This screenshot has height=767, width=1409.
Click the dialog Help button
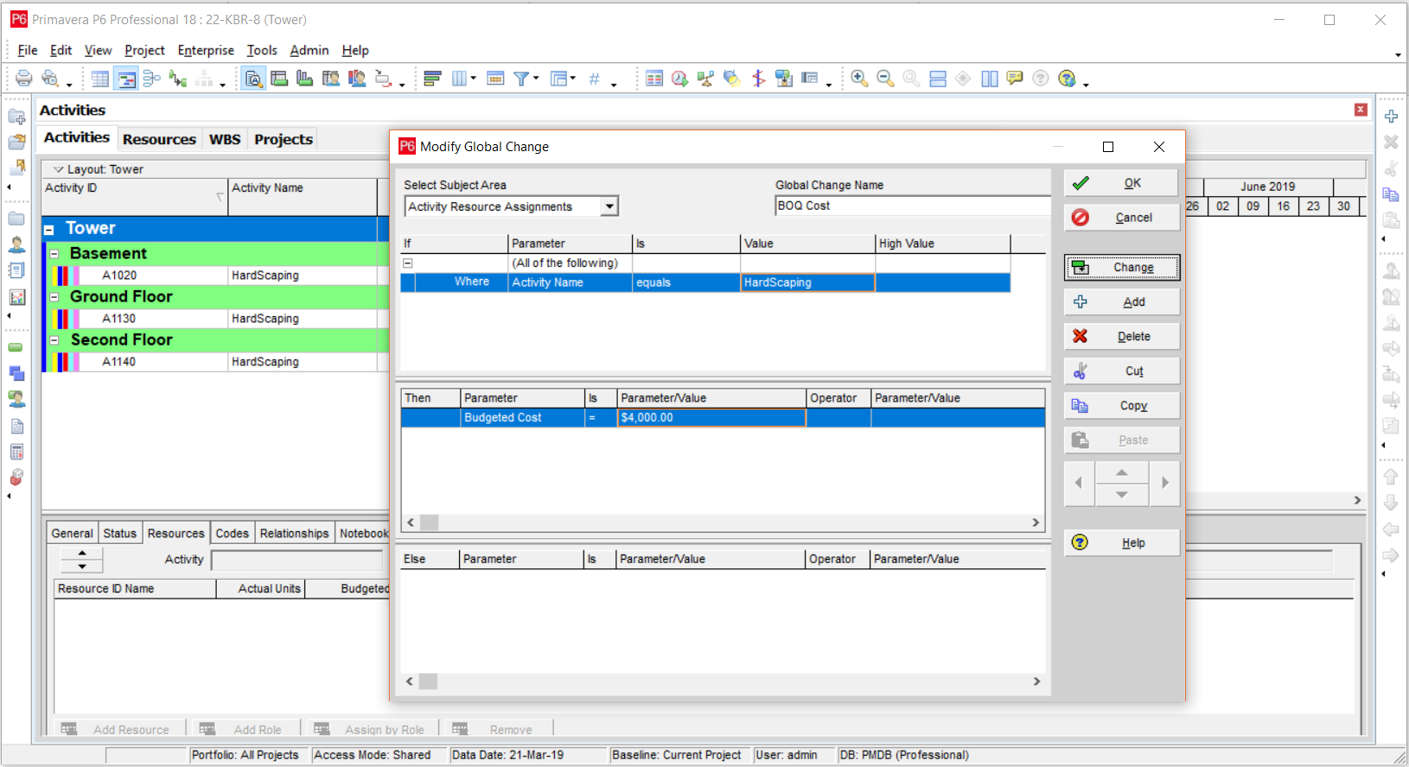1121,542
